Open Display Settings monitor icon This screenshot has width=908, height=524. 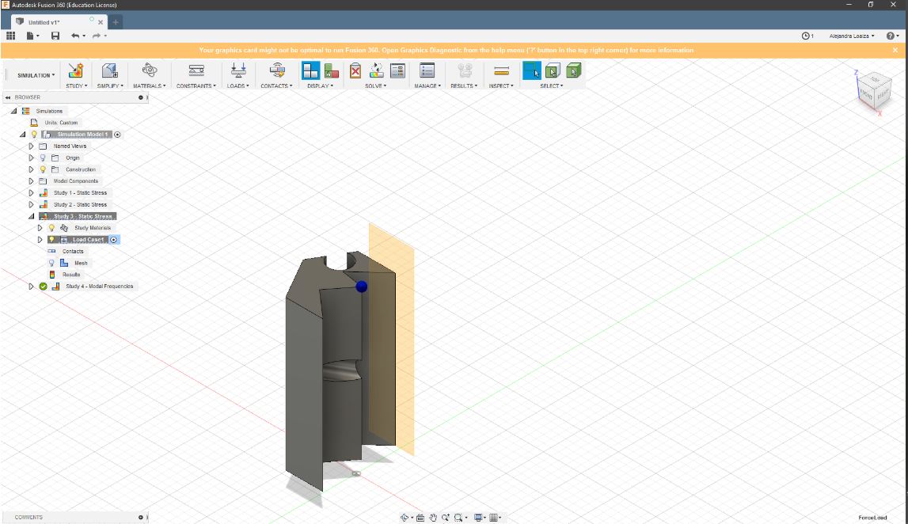coord(477,518)
